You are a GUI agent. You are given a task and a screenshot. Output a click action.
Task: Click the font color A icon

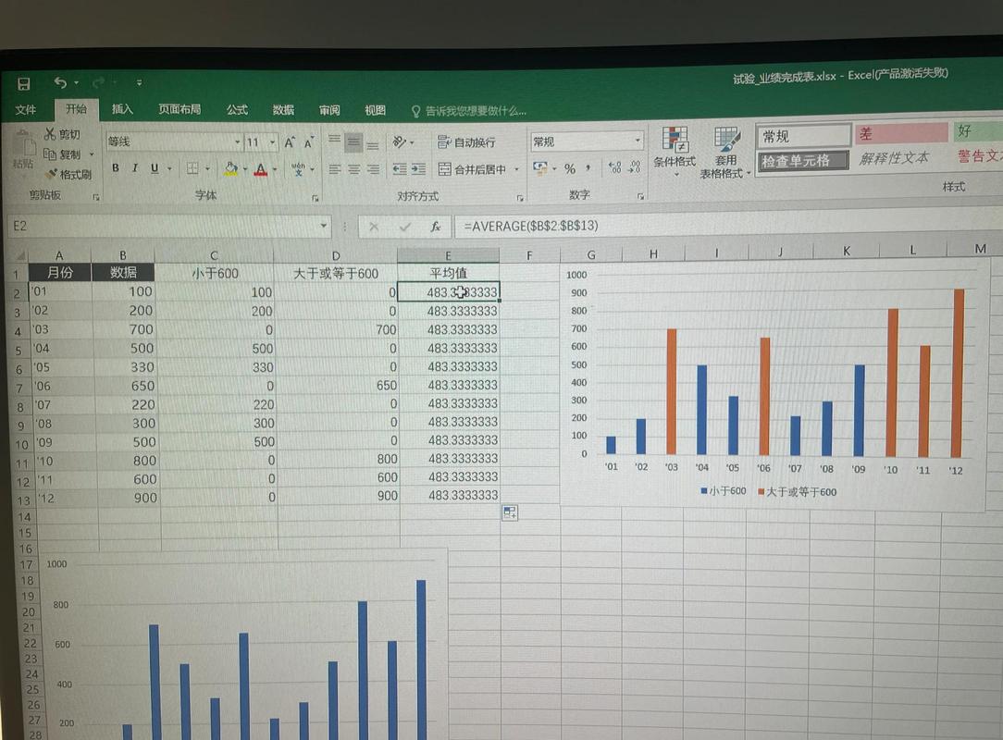pyautogui.click(x=260, y=169)
